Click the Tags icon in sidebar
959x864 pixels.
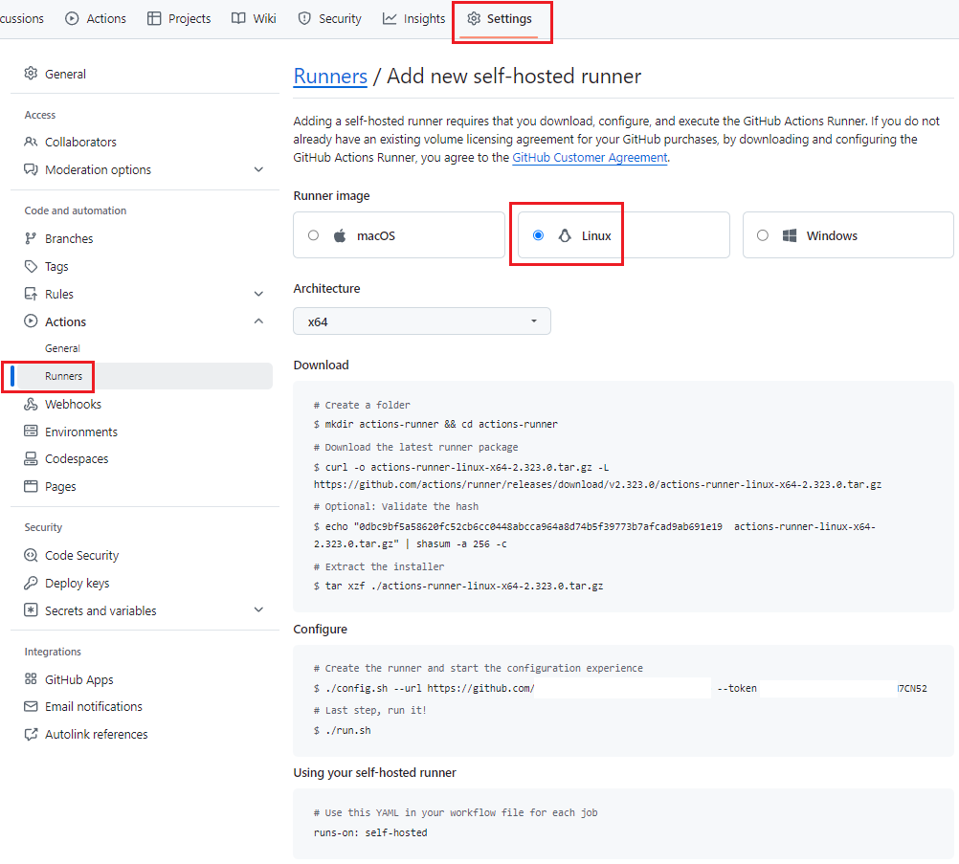tap(31, 266)
